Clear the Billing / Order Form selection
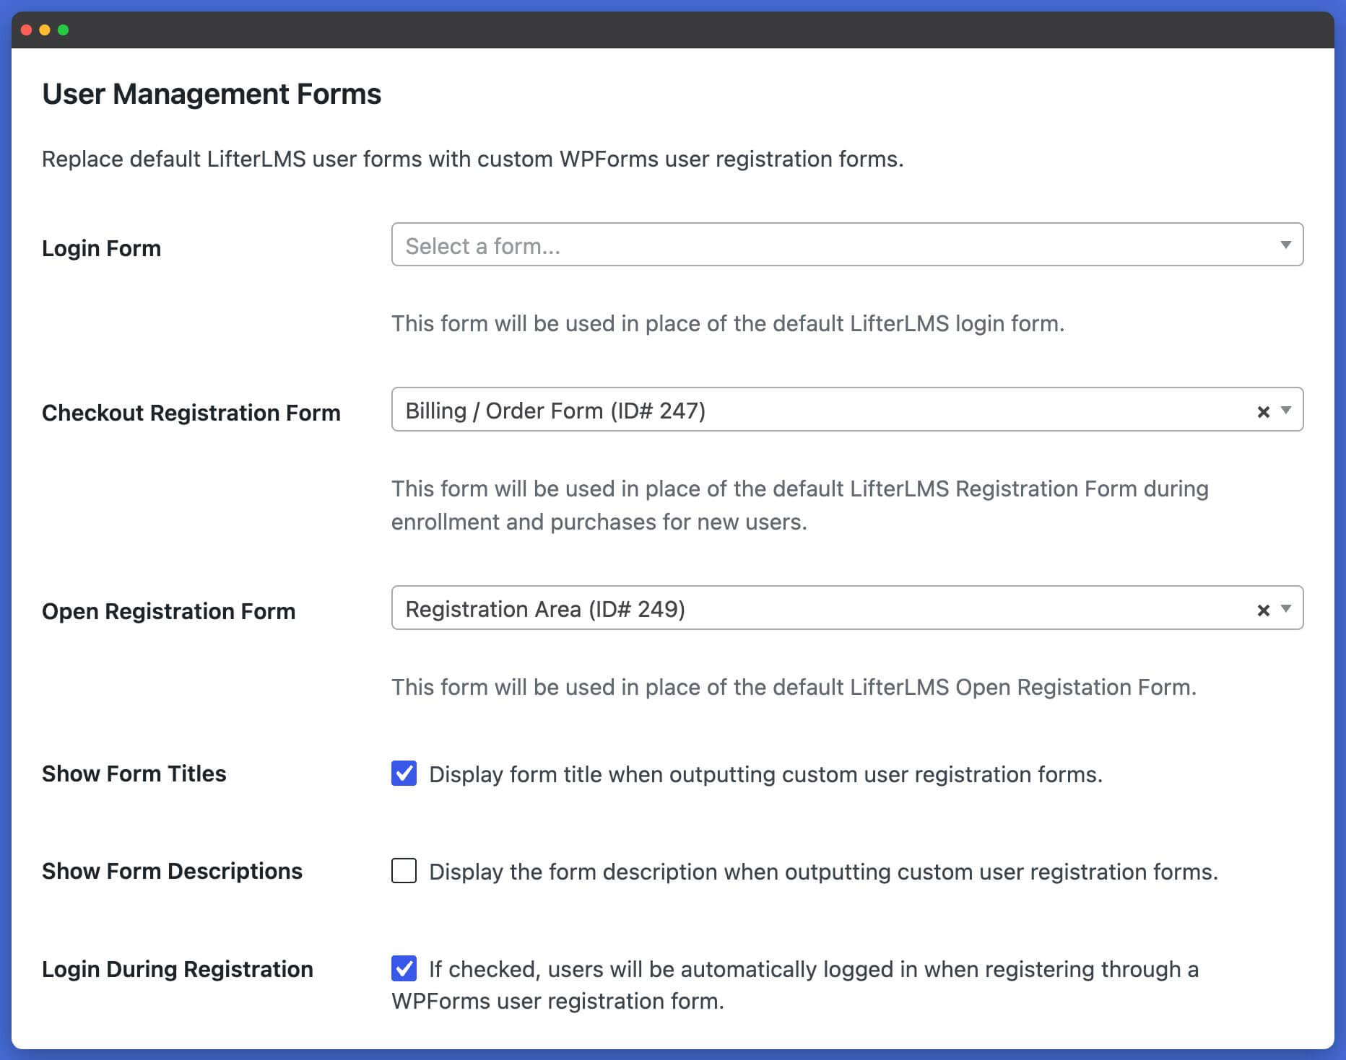Screen dimensions: 1346x1060 pyautogui.click(x=1263, y=411)
